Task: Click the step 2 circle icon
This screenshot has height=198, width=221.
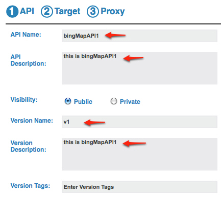Action: tap(47, 12)
